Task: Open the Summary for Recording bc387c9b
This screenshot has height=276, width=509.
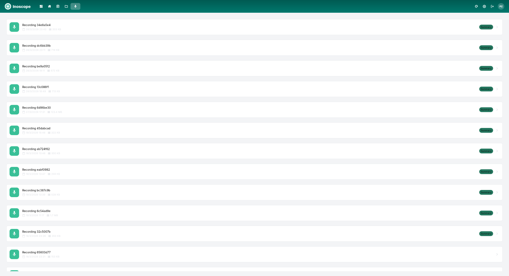Action: [x=486, y=192]
